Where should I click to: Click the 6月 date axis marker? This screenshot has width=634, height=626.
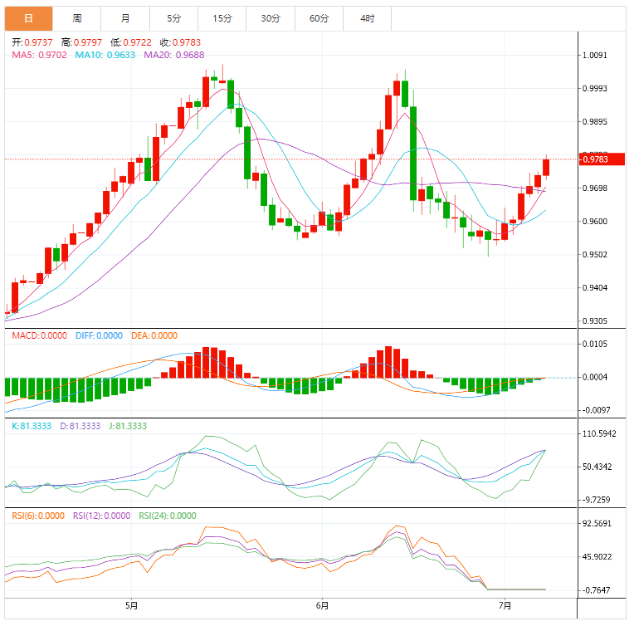tap(322, 606)
